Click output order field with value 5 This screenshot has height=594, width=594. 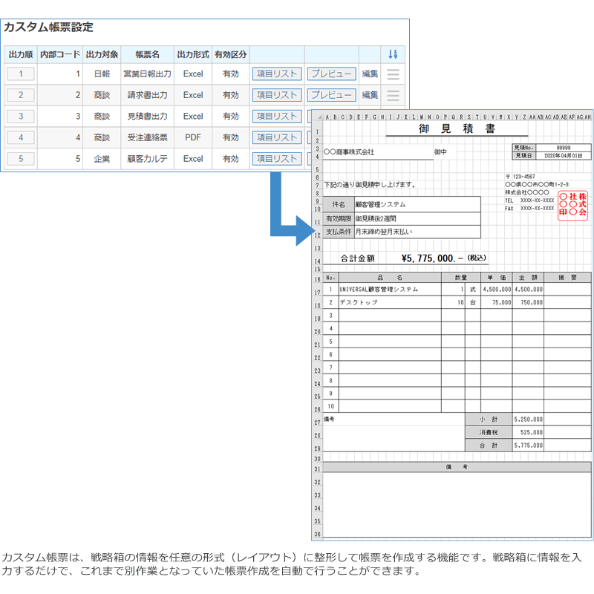point(21,158)
